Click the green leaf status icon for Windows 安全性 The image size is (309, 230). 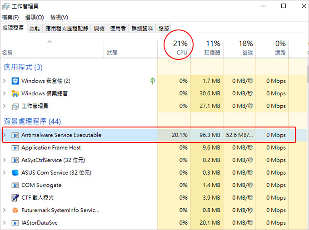coord(153,81)
